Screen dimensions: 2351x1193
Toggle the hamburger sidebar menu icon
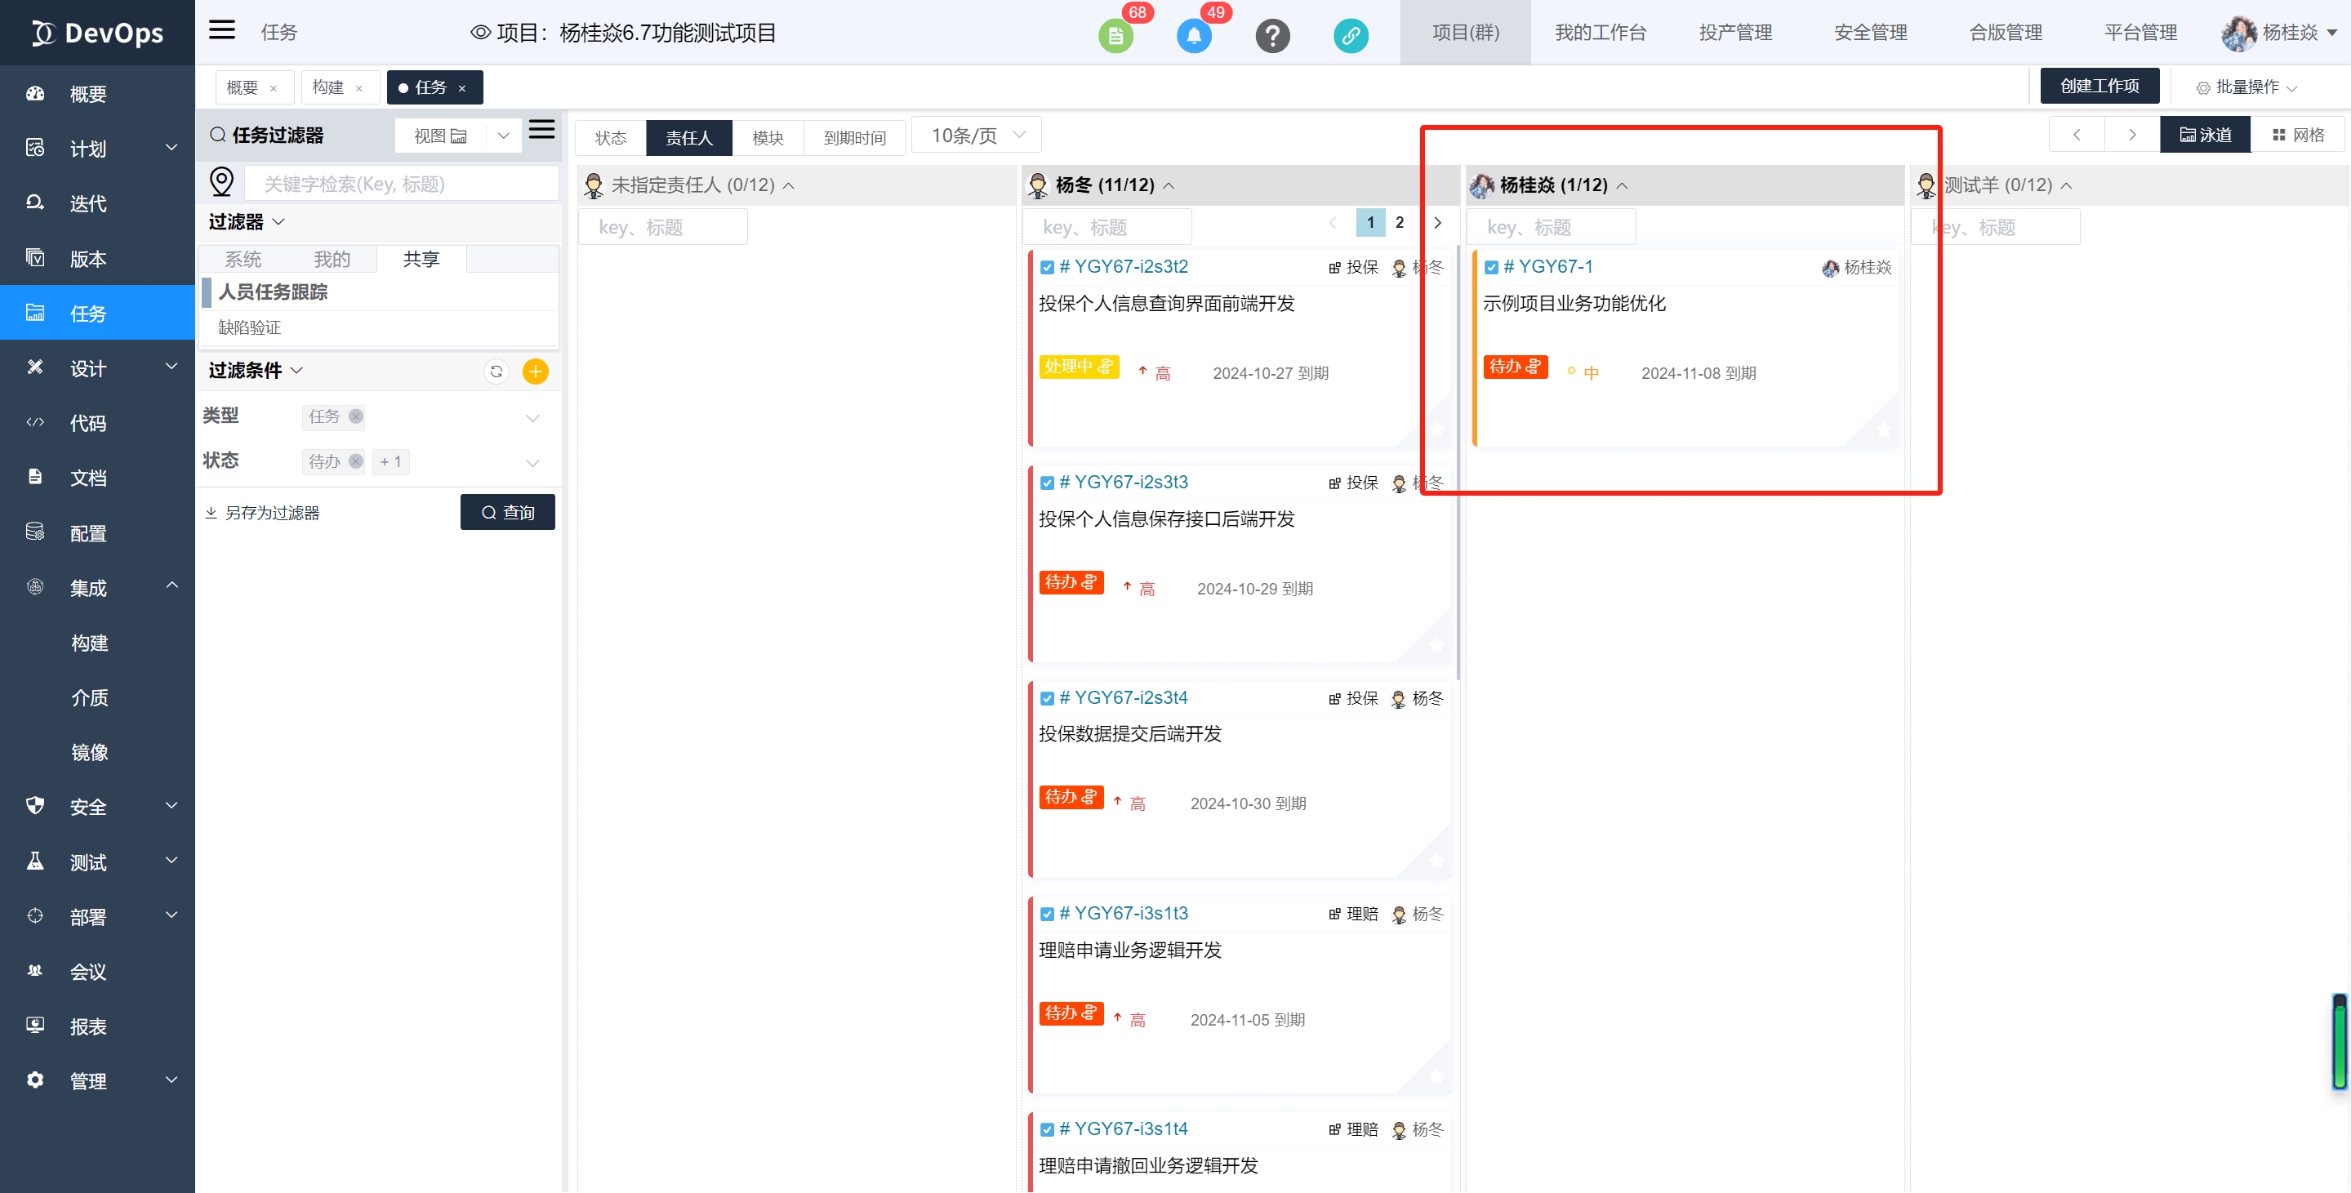[222, 30]
